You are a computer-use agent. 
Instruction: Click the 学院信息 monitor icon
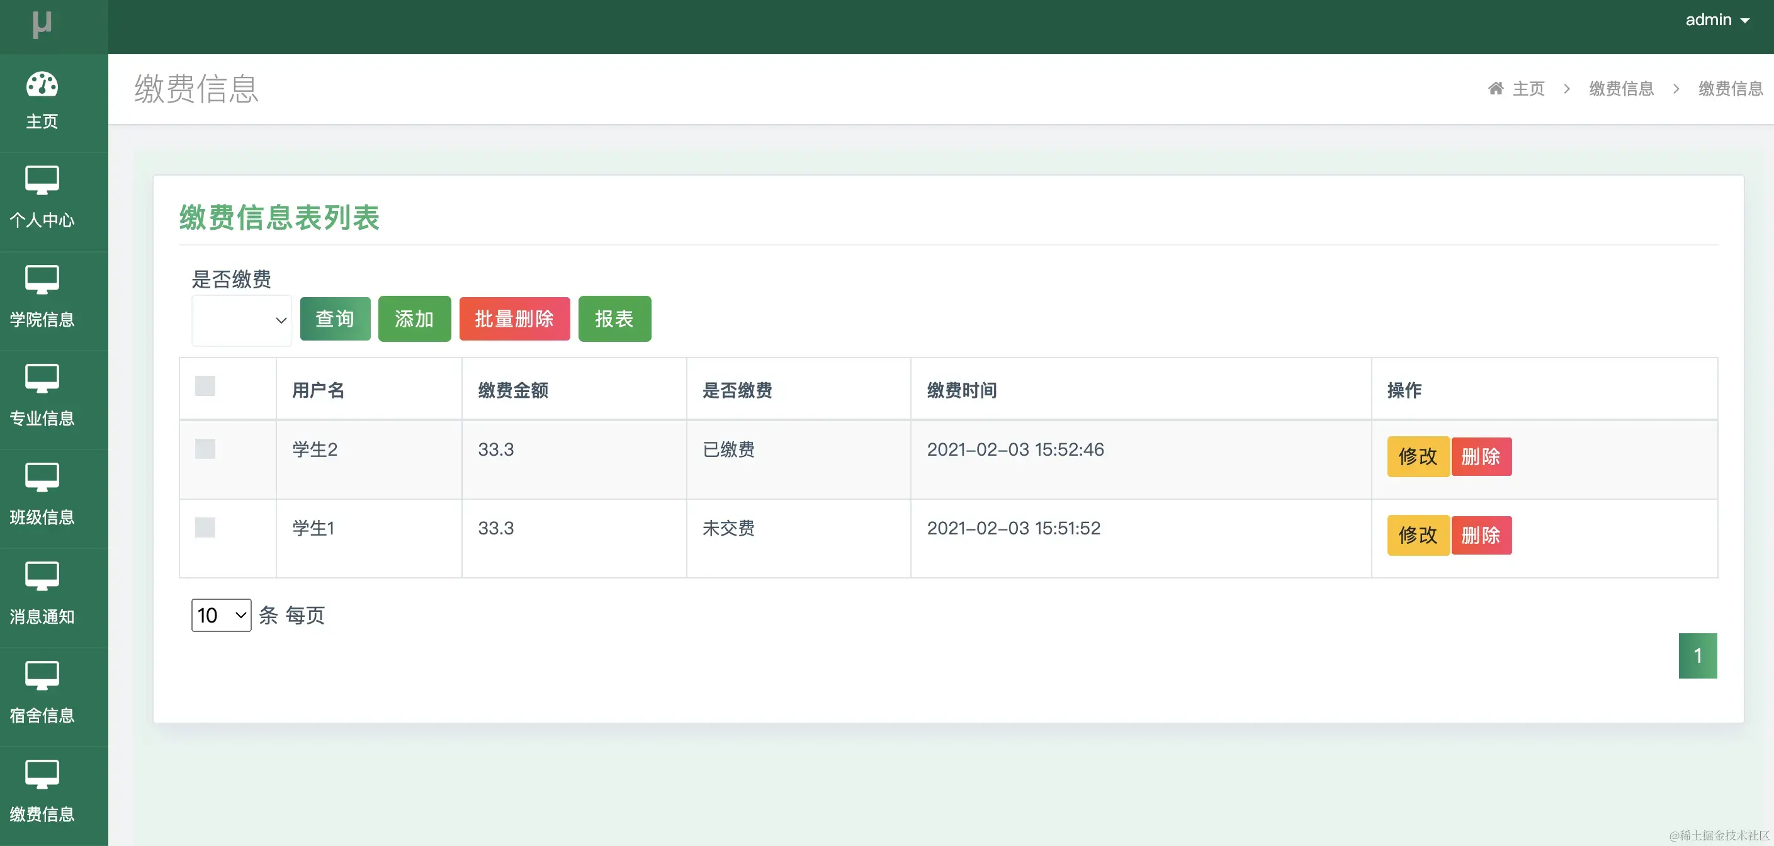click(42, 279)
